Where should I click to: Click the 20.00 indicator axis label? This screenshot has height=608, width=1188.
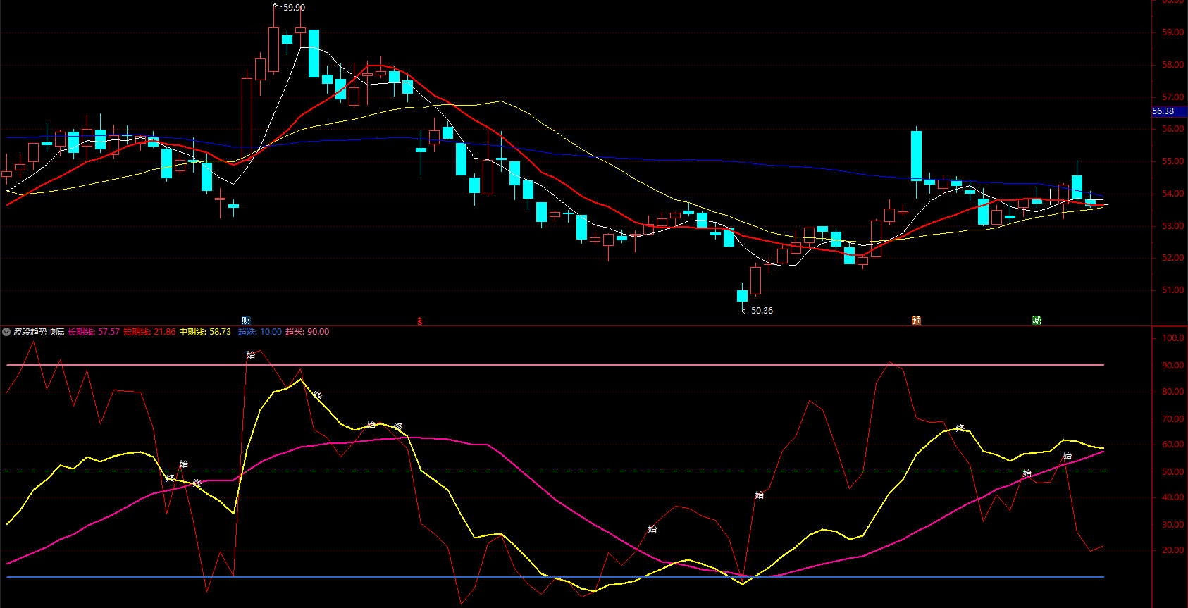coord(1172,550)
